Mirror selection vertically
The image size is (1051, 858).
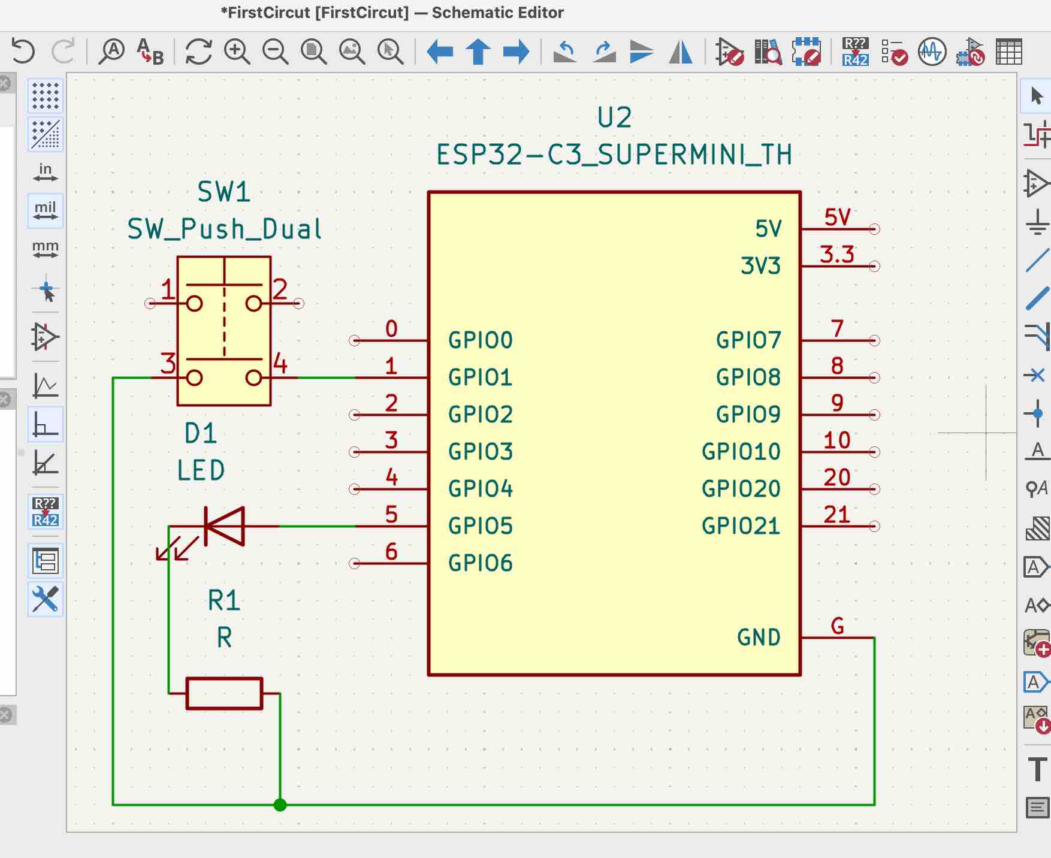642,51
